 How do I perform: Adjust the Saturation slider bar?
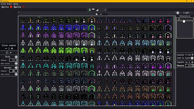coord(185,19)
